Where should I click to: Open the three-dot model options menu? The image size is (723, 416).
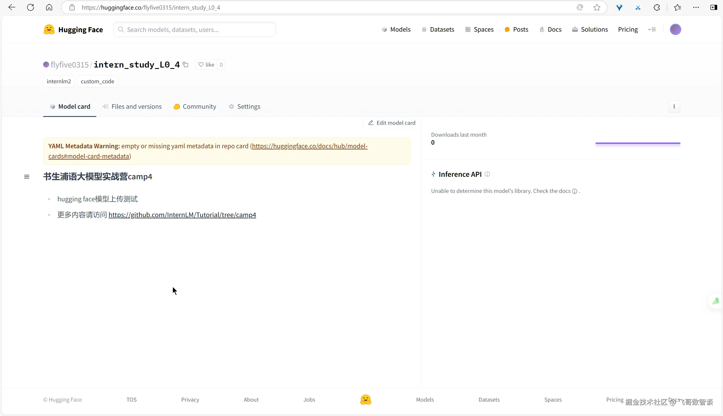coord(674,106)
